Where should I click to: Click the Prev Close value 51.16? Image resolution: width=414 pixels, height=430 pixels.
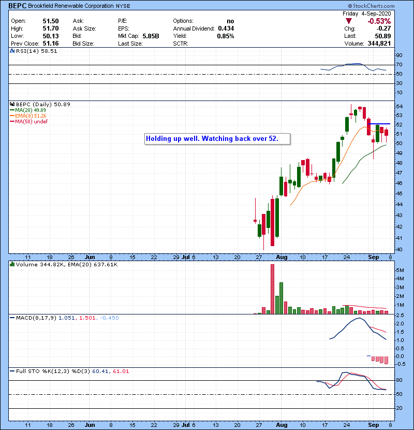(x=51, y=44)
